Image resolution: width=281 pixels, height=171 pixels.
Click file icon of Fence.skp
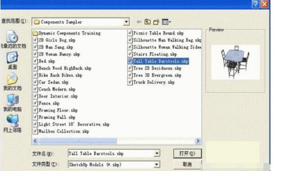pos(35,103)
